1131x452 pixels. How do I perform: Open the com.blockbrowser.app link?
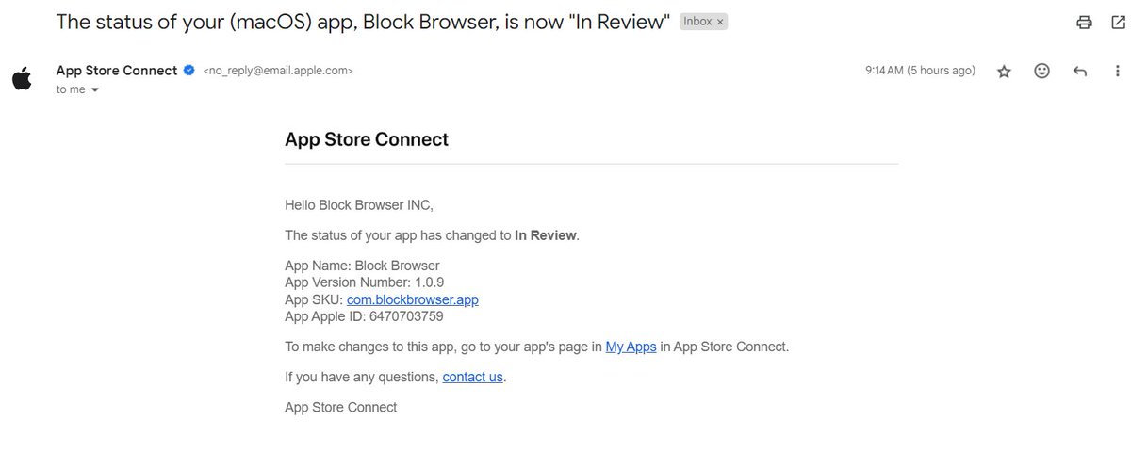[x=413, y=299]
